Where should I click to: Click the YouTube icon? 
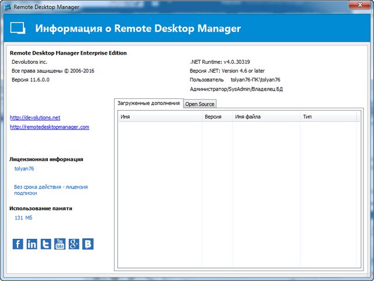[x=60, y=244]
